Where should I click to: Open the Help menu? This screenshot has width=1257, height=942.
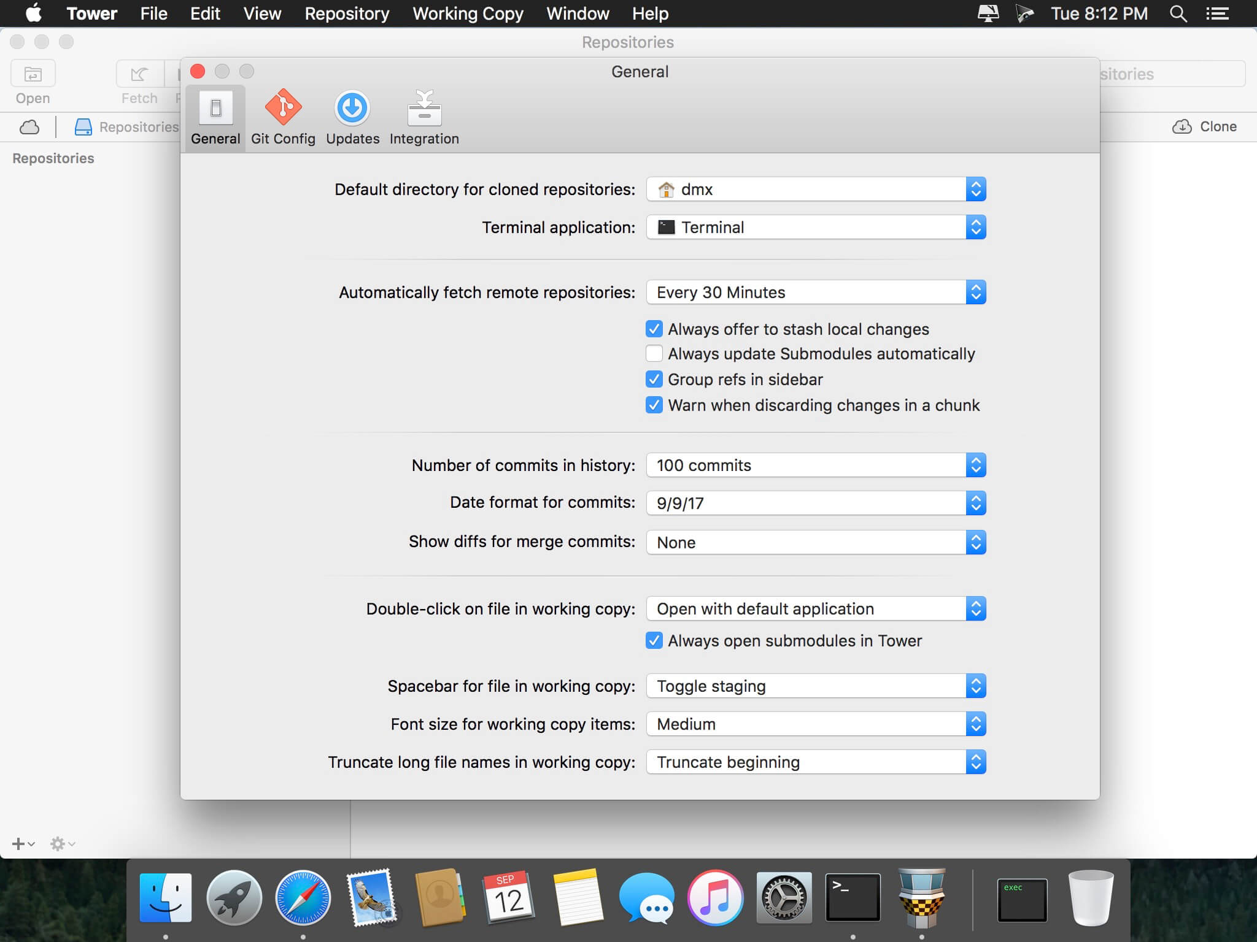click(x=650, y=13)
